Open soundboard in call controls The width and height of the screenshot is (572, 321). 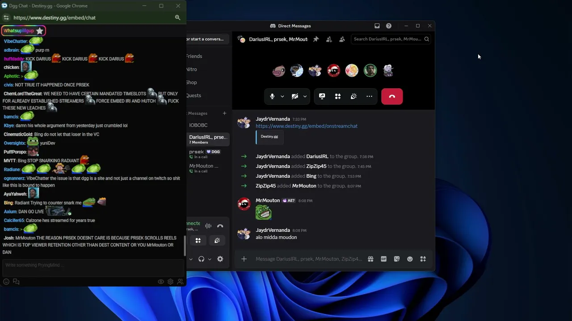tap(353, 96)
